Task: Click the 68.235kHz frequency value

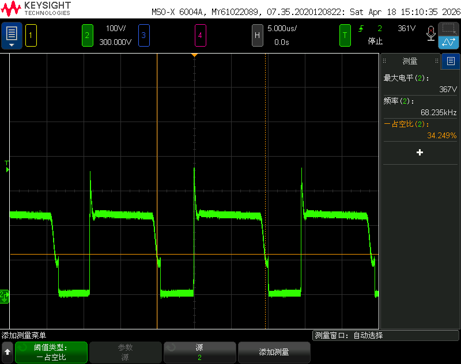Action: [439, 112]
